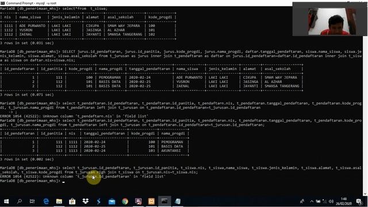Launch Microsoft Edge from taskbar

[x=46, y=201]
